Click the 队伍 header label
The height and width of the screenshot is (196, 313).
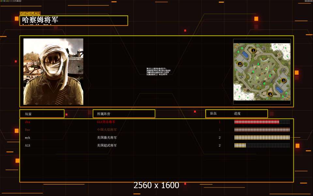(x=213, y=113)
